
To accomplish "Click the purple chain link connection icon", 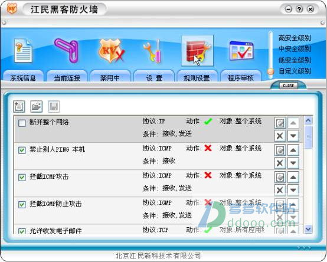I will (x=67, y=51).
